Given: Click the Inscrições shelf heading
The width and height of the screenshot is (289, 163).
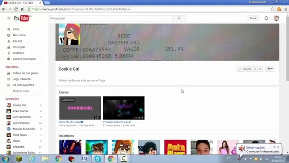Looking at the screenshot, I should point(66,136).
